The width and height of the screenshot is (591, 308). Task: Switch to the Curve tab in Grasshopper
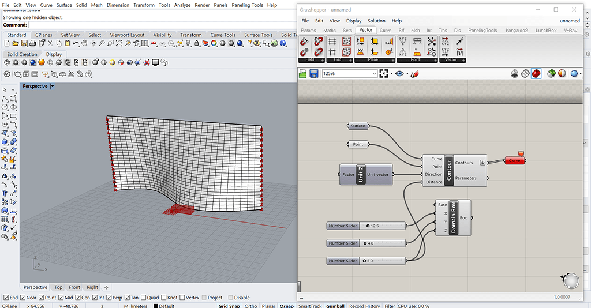point(385,30)
